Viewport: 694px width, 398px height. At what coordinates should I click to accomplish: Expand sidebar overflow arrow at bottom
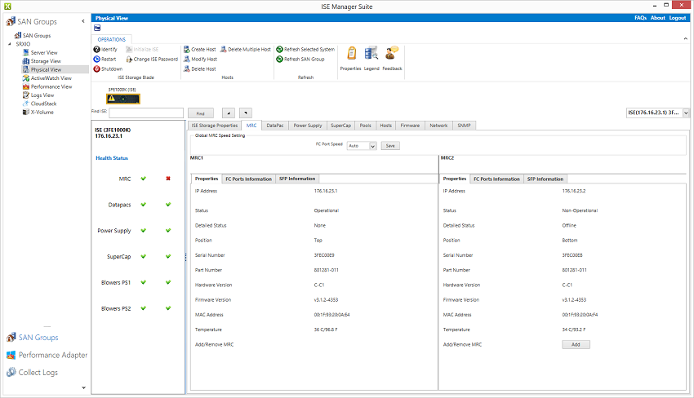(83, 388)
